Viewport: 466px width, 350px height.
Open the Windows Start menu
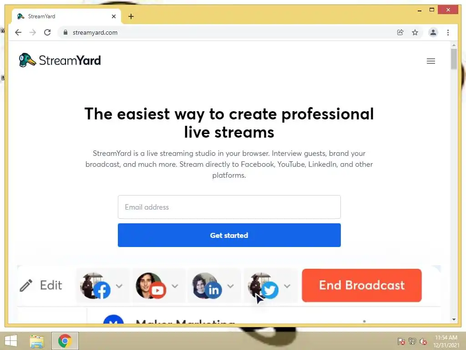click(11, 341)
